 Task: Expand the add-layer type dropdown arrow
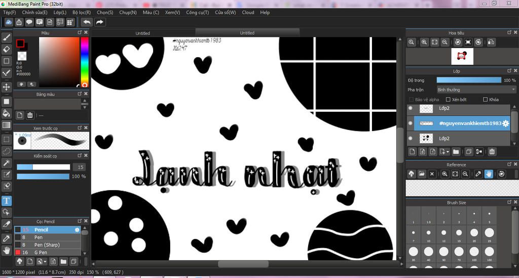(x=448, y=152)
